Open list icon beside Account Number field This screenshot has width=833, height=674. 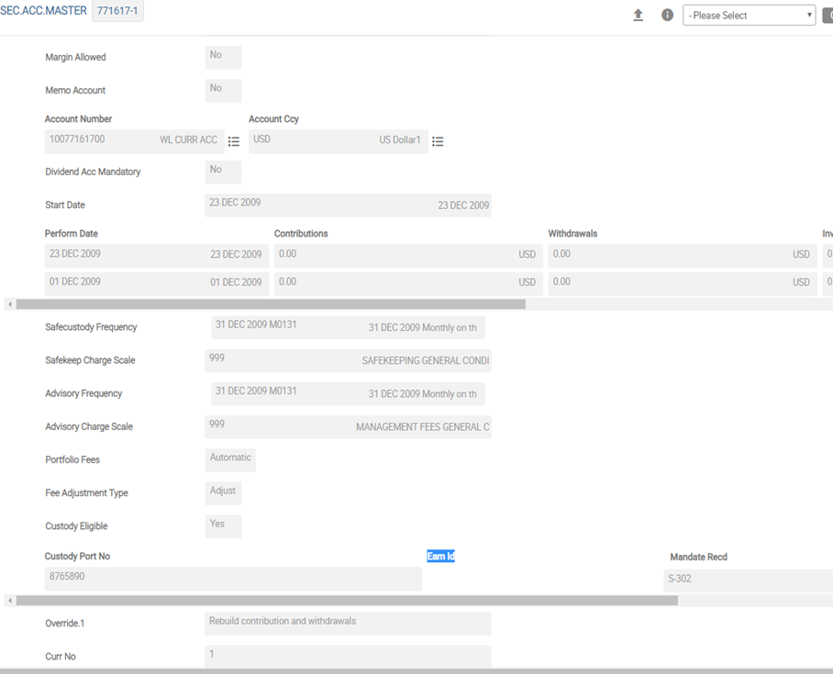[234, 141]
